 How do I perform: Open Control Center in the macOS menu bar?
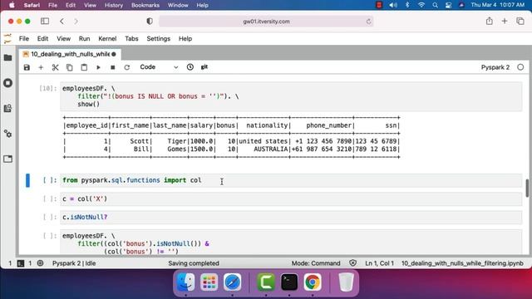(448, 5)
